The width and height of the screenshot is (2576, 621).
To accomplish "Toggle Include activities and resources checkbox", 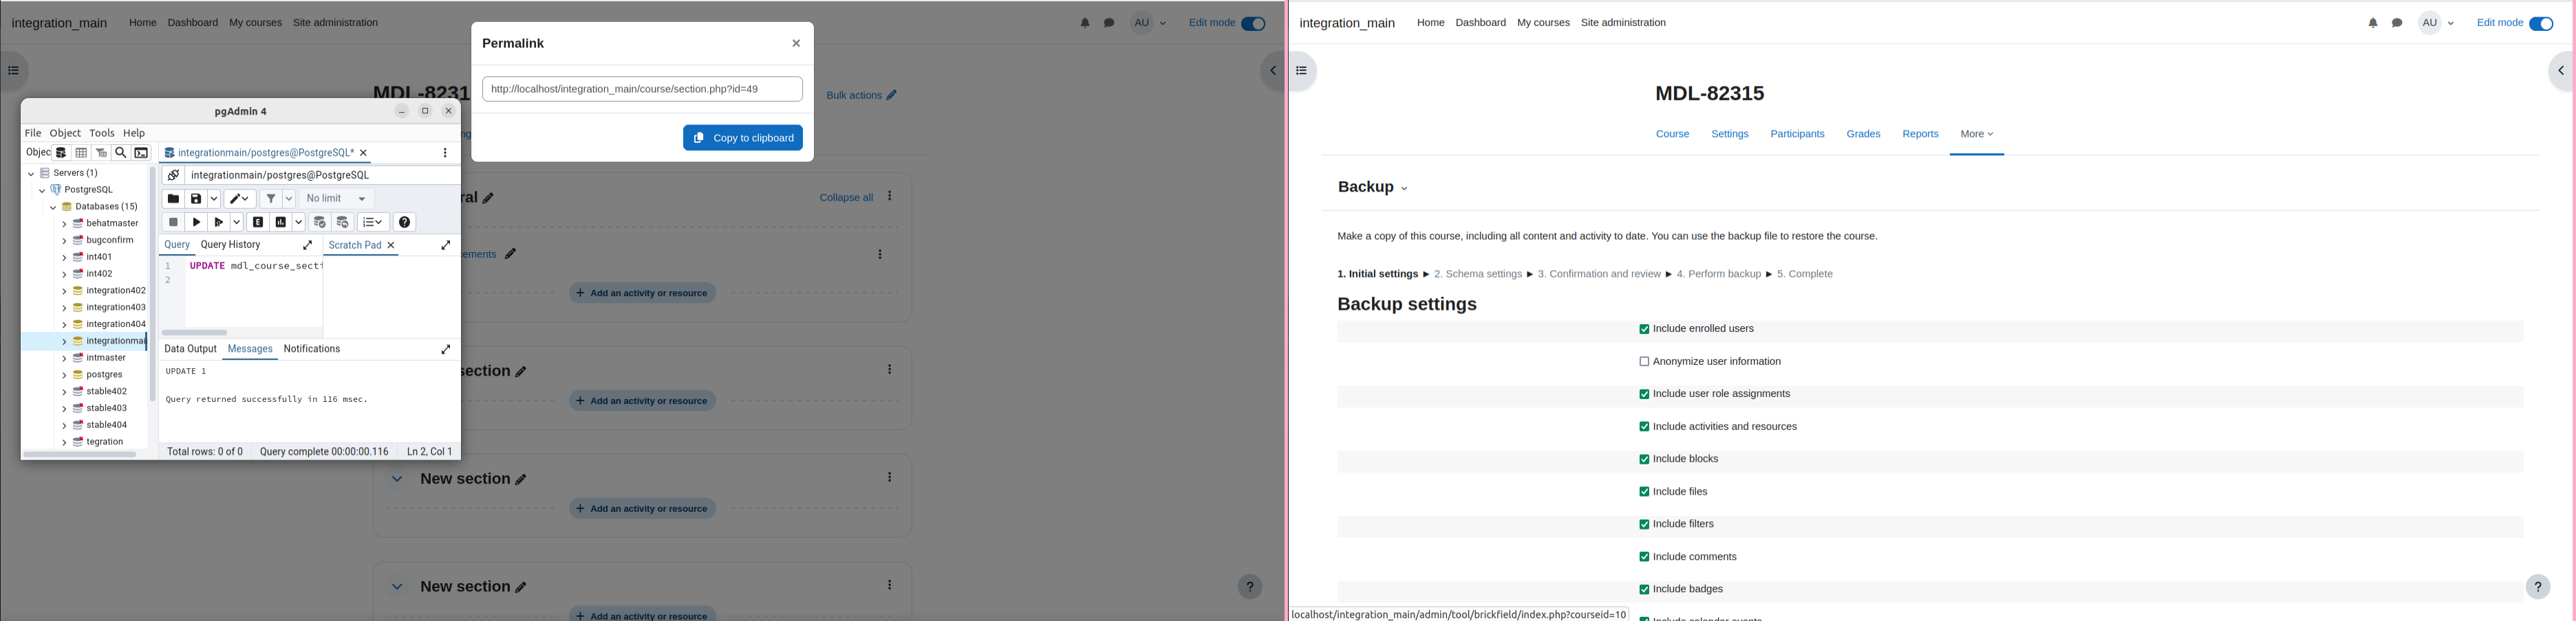I will 1643,427.
